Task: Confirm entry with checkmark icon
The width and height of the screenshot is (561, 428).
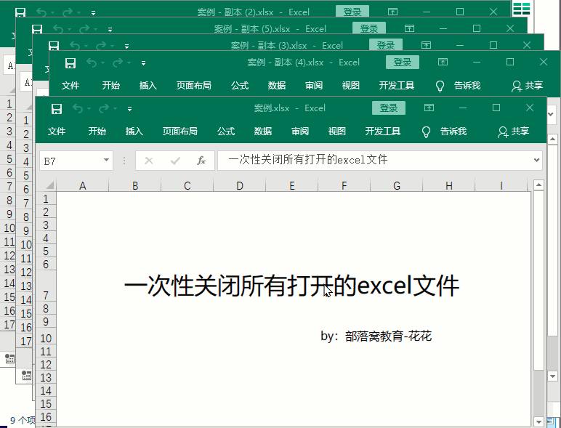Action: (175, 161)
